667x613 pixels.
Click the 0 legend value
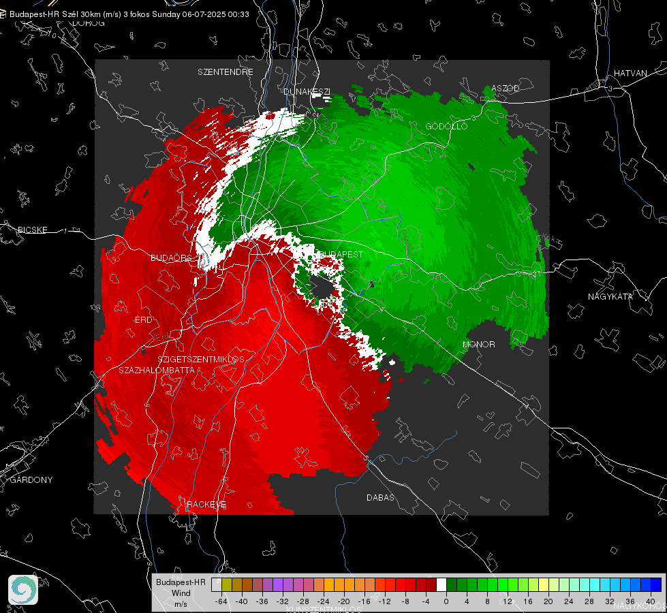click(x=446, y=601)
